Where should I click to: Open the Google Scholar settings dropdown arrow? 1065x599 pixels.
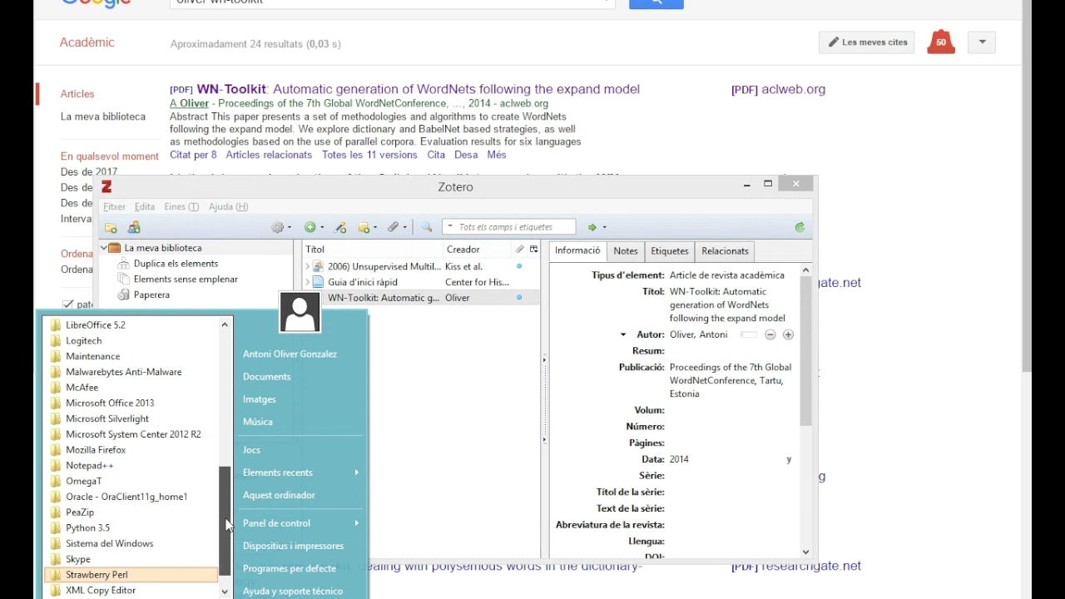(982, 42)
